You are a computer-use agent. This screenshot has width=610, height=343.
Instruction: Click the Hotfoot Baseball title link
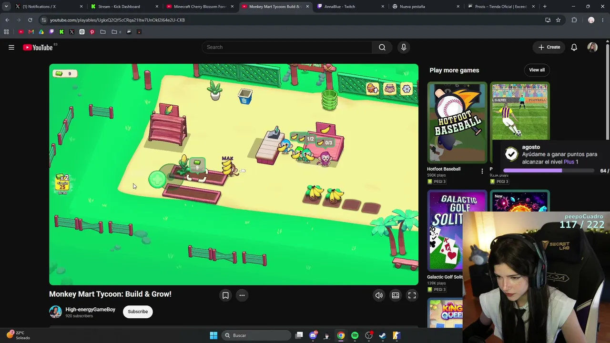(x=444, y=169)
